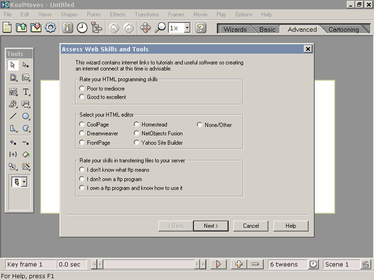Click the Save file toolbar icon
Screen dimensions: 374x280
click(36, 28)
